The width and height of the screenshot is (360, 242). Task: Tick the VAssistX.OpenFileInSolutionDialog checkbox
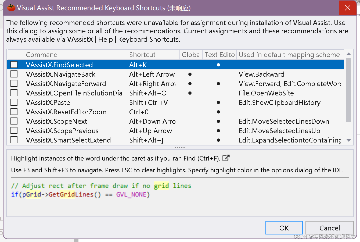(14, 93)
